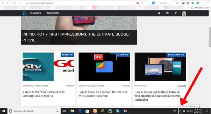Reload the page with refresh icon
This screenshot has width=211, height=114.
(x=8, y=3)
